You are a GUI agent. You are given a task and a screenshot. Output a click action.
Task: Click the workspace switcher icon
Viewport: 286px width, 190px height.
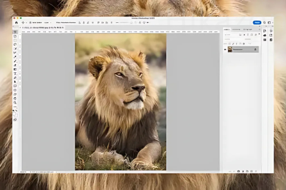(x=269, y=22)
